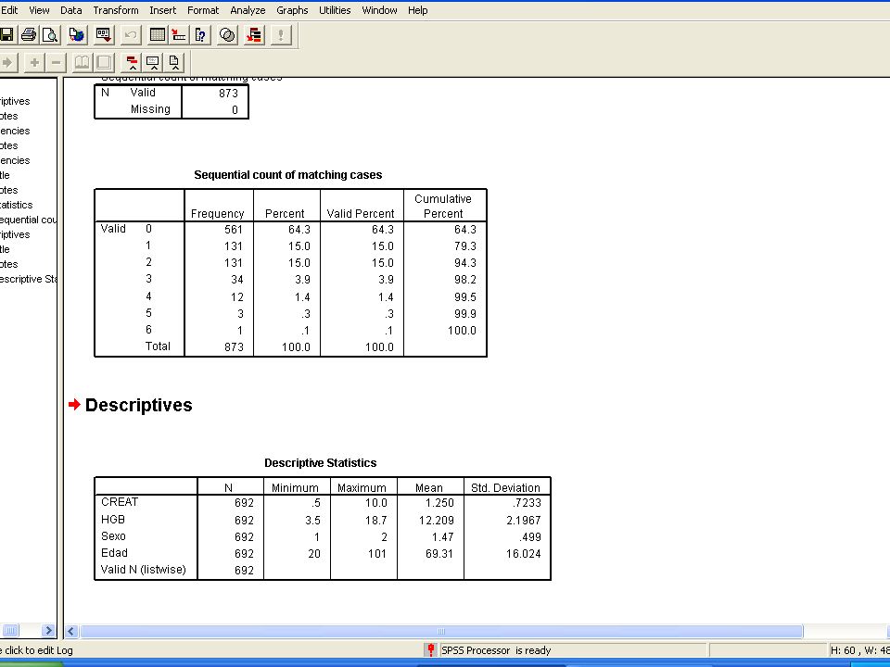Click outline pane scroll-right arrow

[48, 630]
